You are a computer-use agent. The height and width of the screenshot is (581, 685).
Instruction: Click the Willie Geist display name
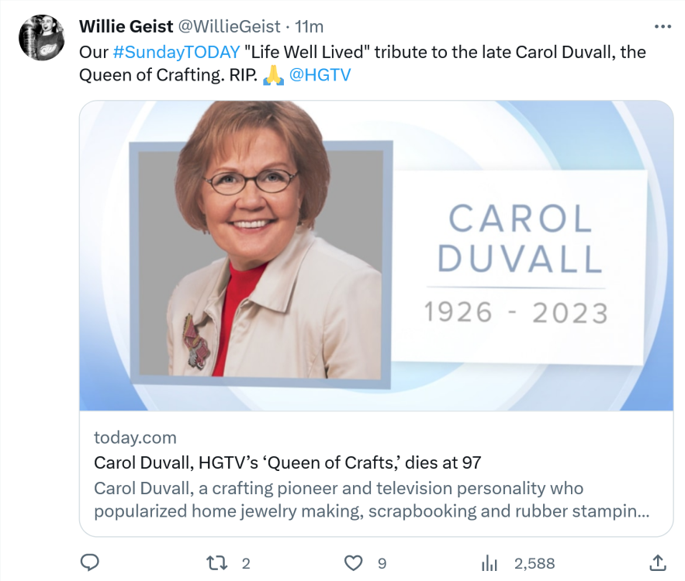coord(126,26)
